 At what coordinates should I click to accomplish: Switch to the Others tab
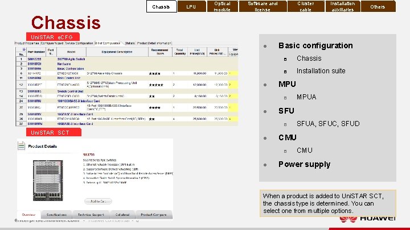(x=378, y=6)
